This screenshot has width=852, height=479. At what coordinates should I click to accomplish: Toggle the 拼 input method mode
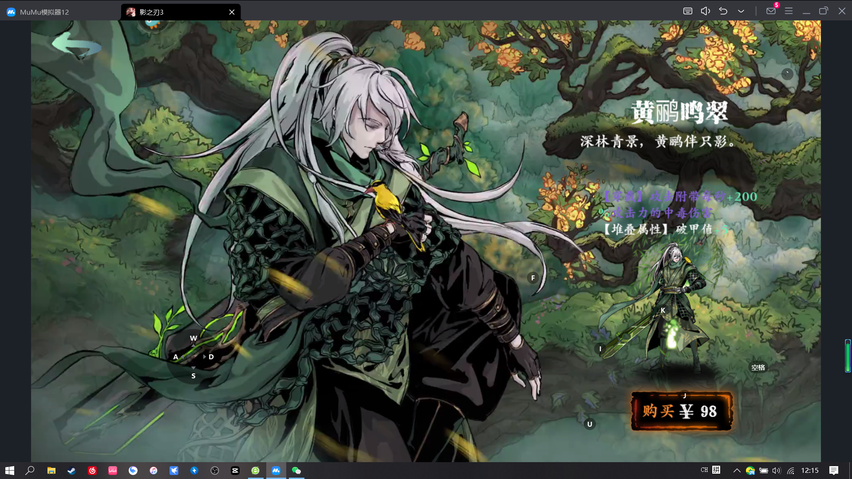716,470
